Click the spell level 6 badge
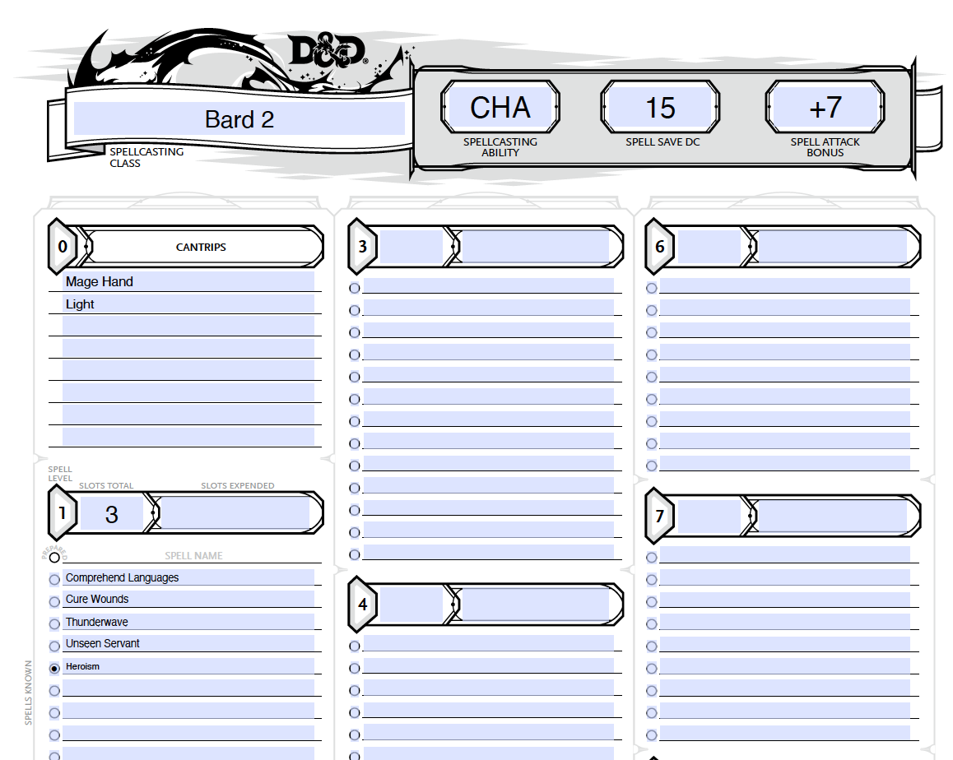953x760 pixels. 659,246
